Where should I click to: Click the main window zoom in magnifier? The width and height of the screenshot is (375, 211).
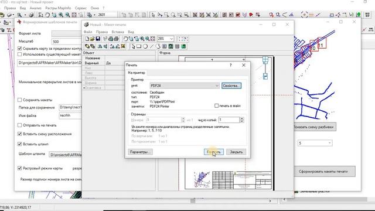(x=61, y=15)
